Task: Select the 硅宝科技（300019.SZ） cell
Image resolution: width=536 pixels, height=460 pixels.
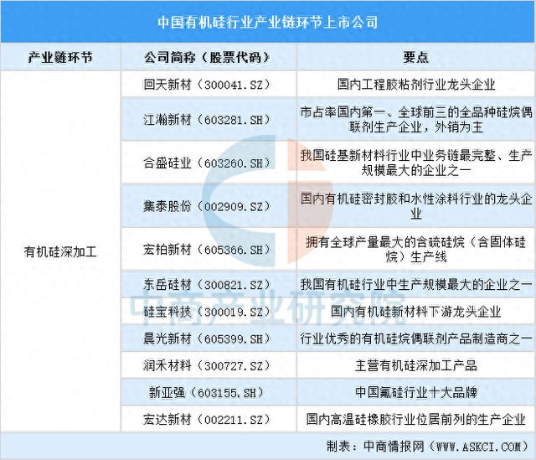Action: click(208, 312)
